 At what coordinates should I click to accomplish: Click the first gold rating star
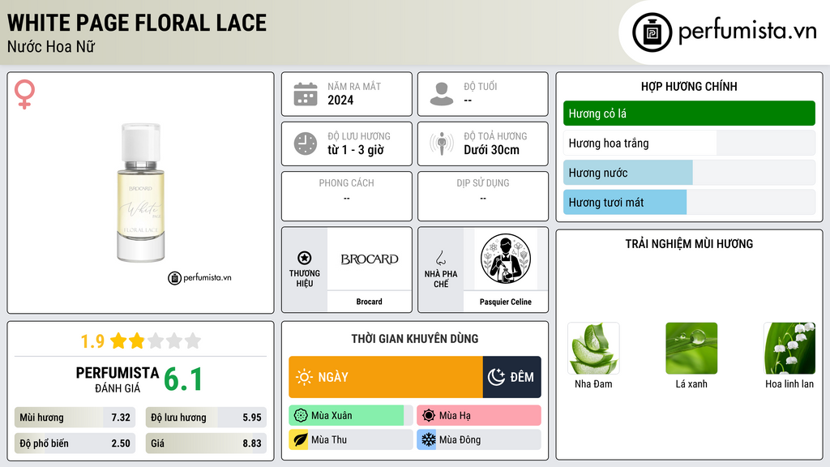coord(118,341)
